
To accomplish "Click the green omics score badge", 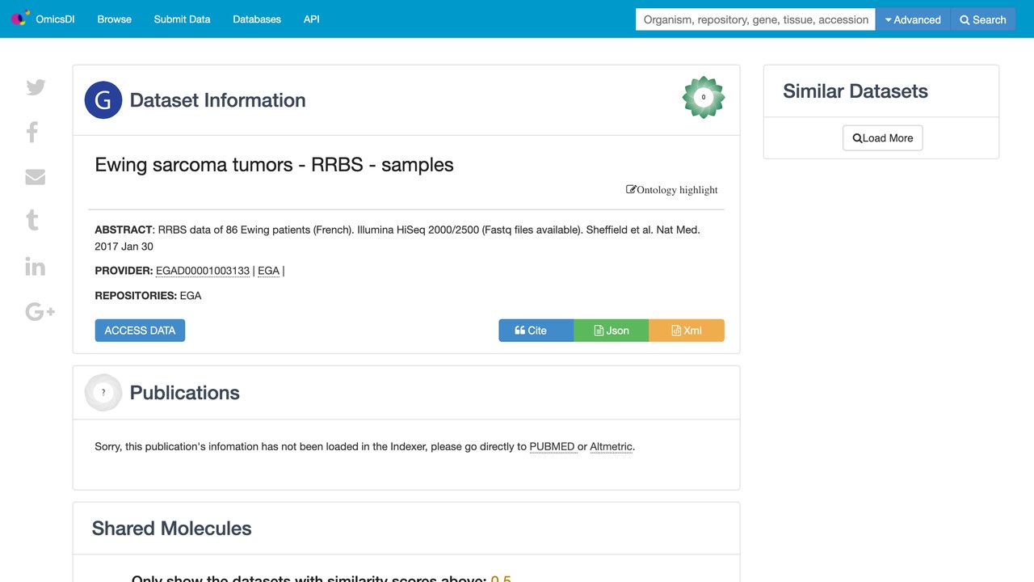I will pyautogui.click(x=704, y=98).
